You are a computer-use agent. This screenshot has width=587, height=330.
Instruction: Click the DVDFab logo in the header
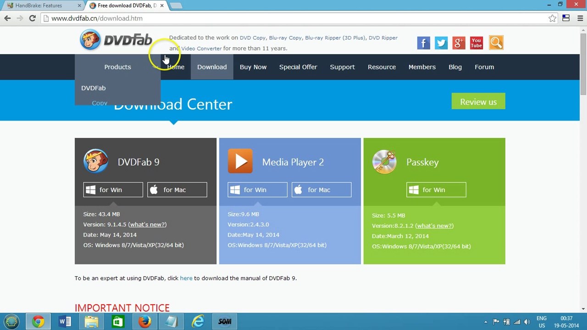coord(116,40)
